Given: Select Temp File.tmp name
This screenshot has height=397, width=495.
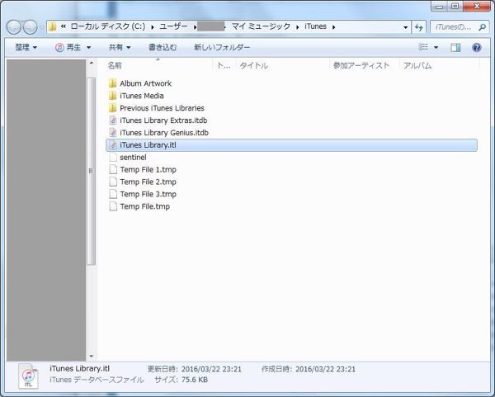Looking at the screenshot, I should (144, 206).
